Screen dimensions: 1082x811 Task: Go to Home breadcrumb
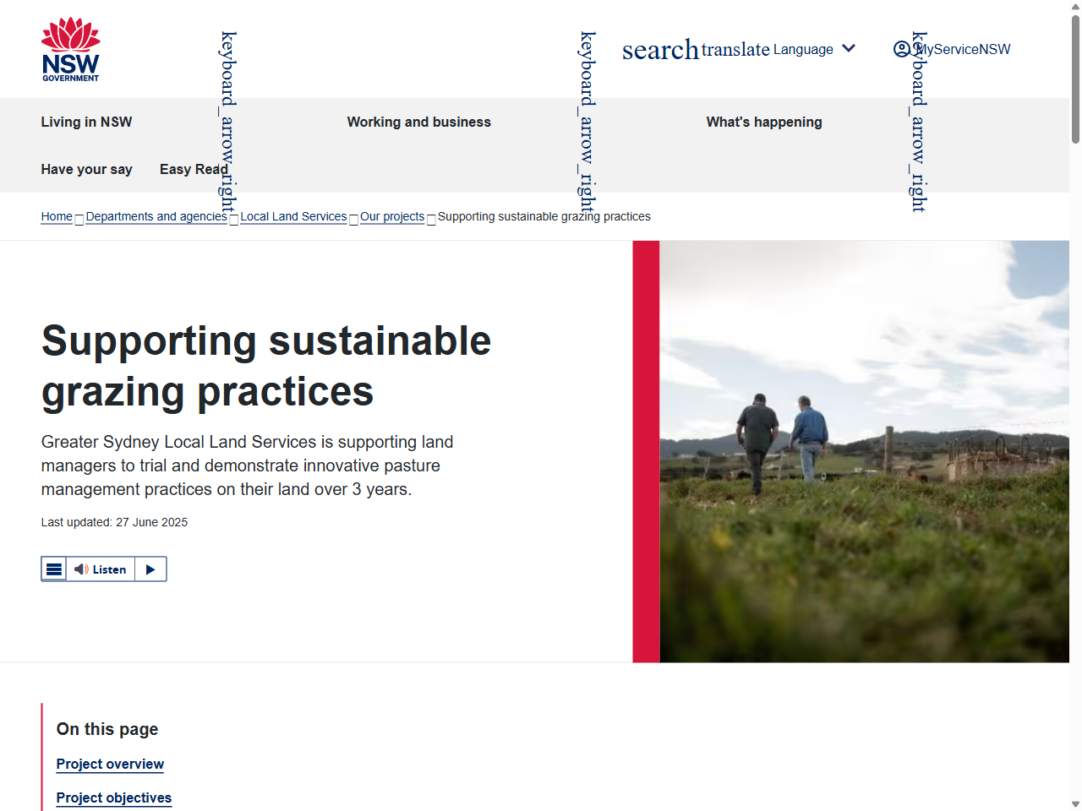click(x=57, y=216)
